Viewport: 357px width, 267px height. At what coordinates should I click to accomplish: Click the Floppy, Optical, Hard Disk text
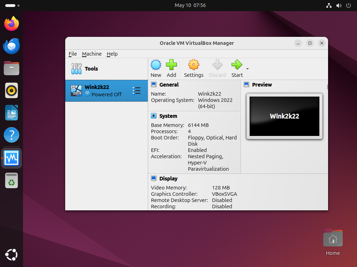[212, 141]
